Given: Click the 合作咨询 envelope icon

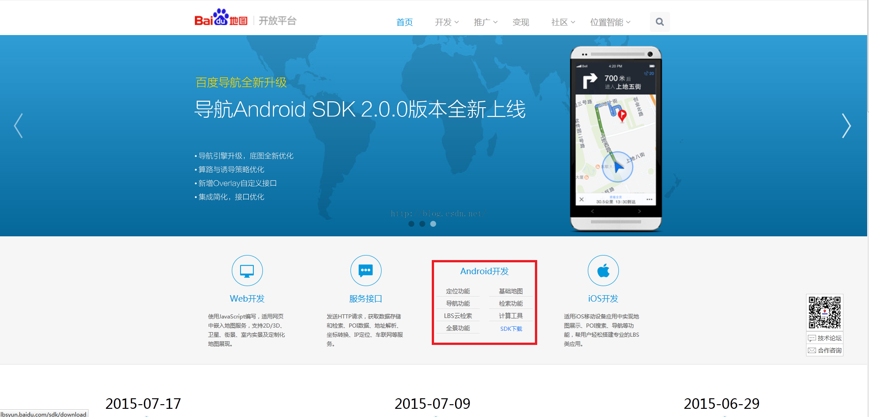Looking at the screenshot, I should [812, 350].
